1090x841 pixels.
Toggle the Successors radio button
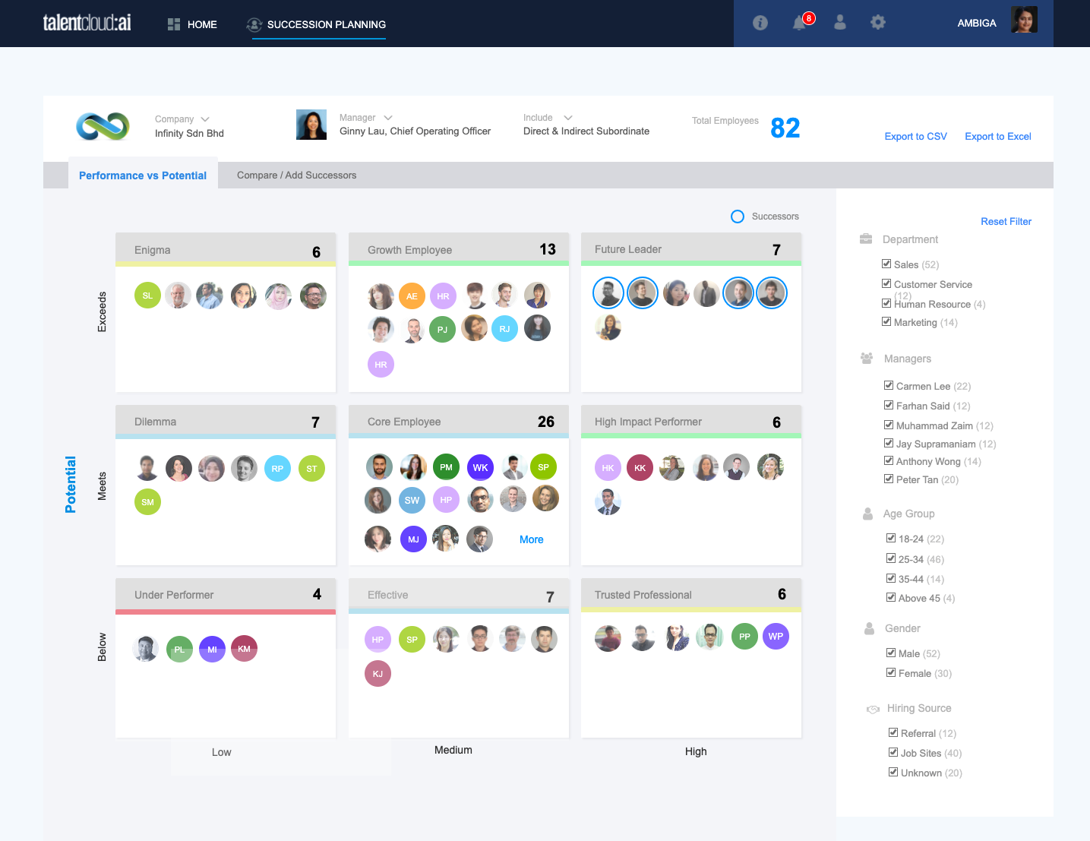point(737,217)
